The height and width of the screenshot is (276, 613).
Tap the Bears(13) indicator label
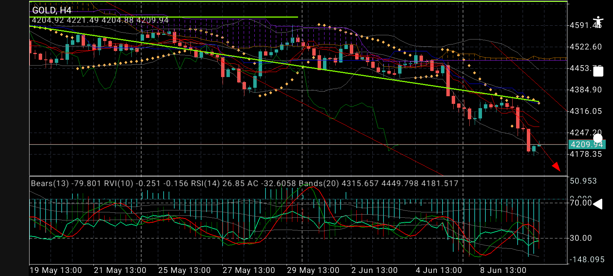pos(66,183)
